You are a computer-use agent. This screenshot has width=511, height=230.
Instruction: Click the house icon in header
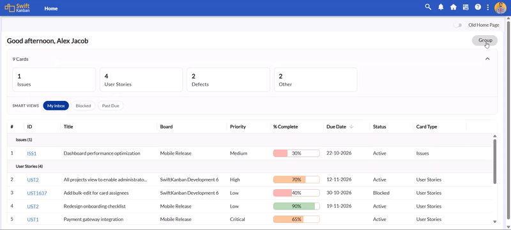pyautogui.click(x=453, y=7)
